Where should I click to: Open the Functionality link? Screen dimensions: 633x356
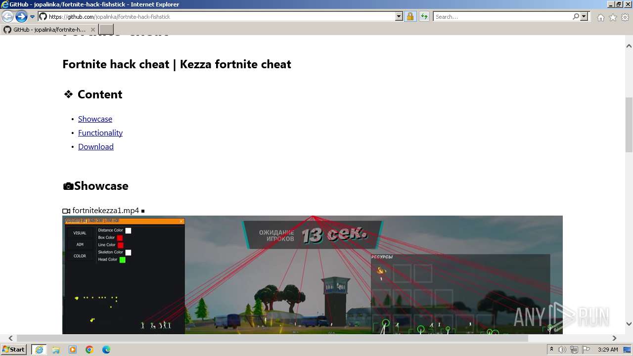point(100,133)
